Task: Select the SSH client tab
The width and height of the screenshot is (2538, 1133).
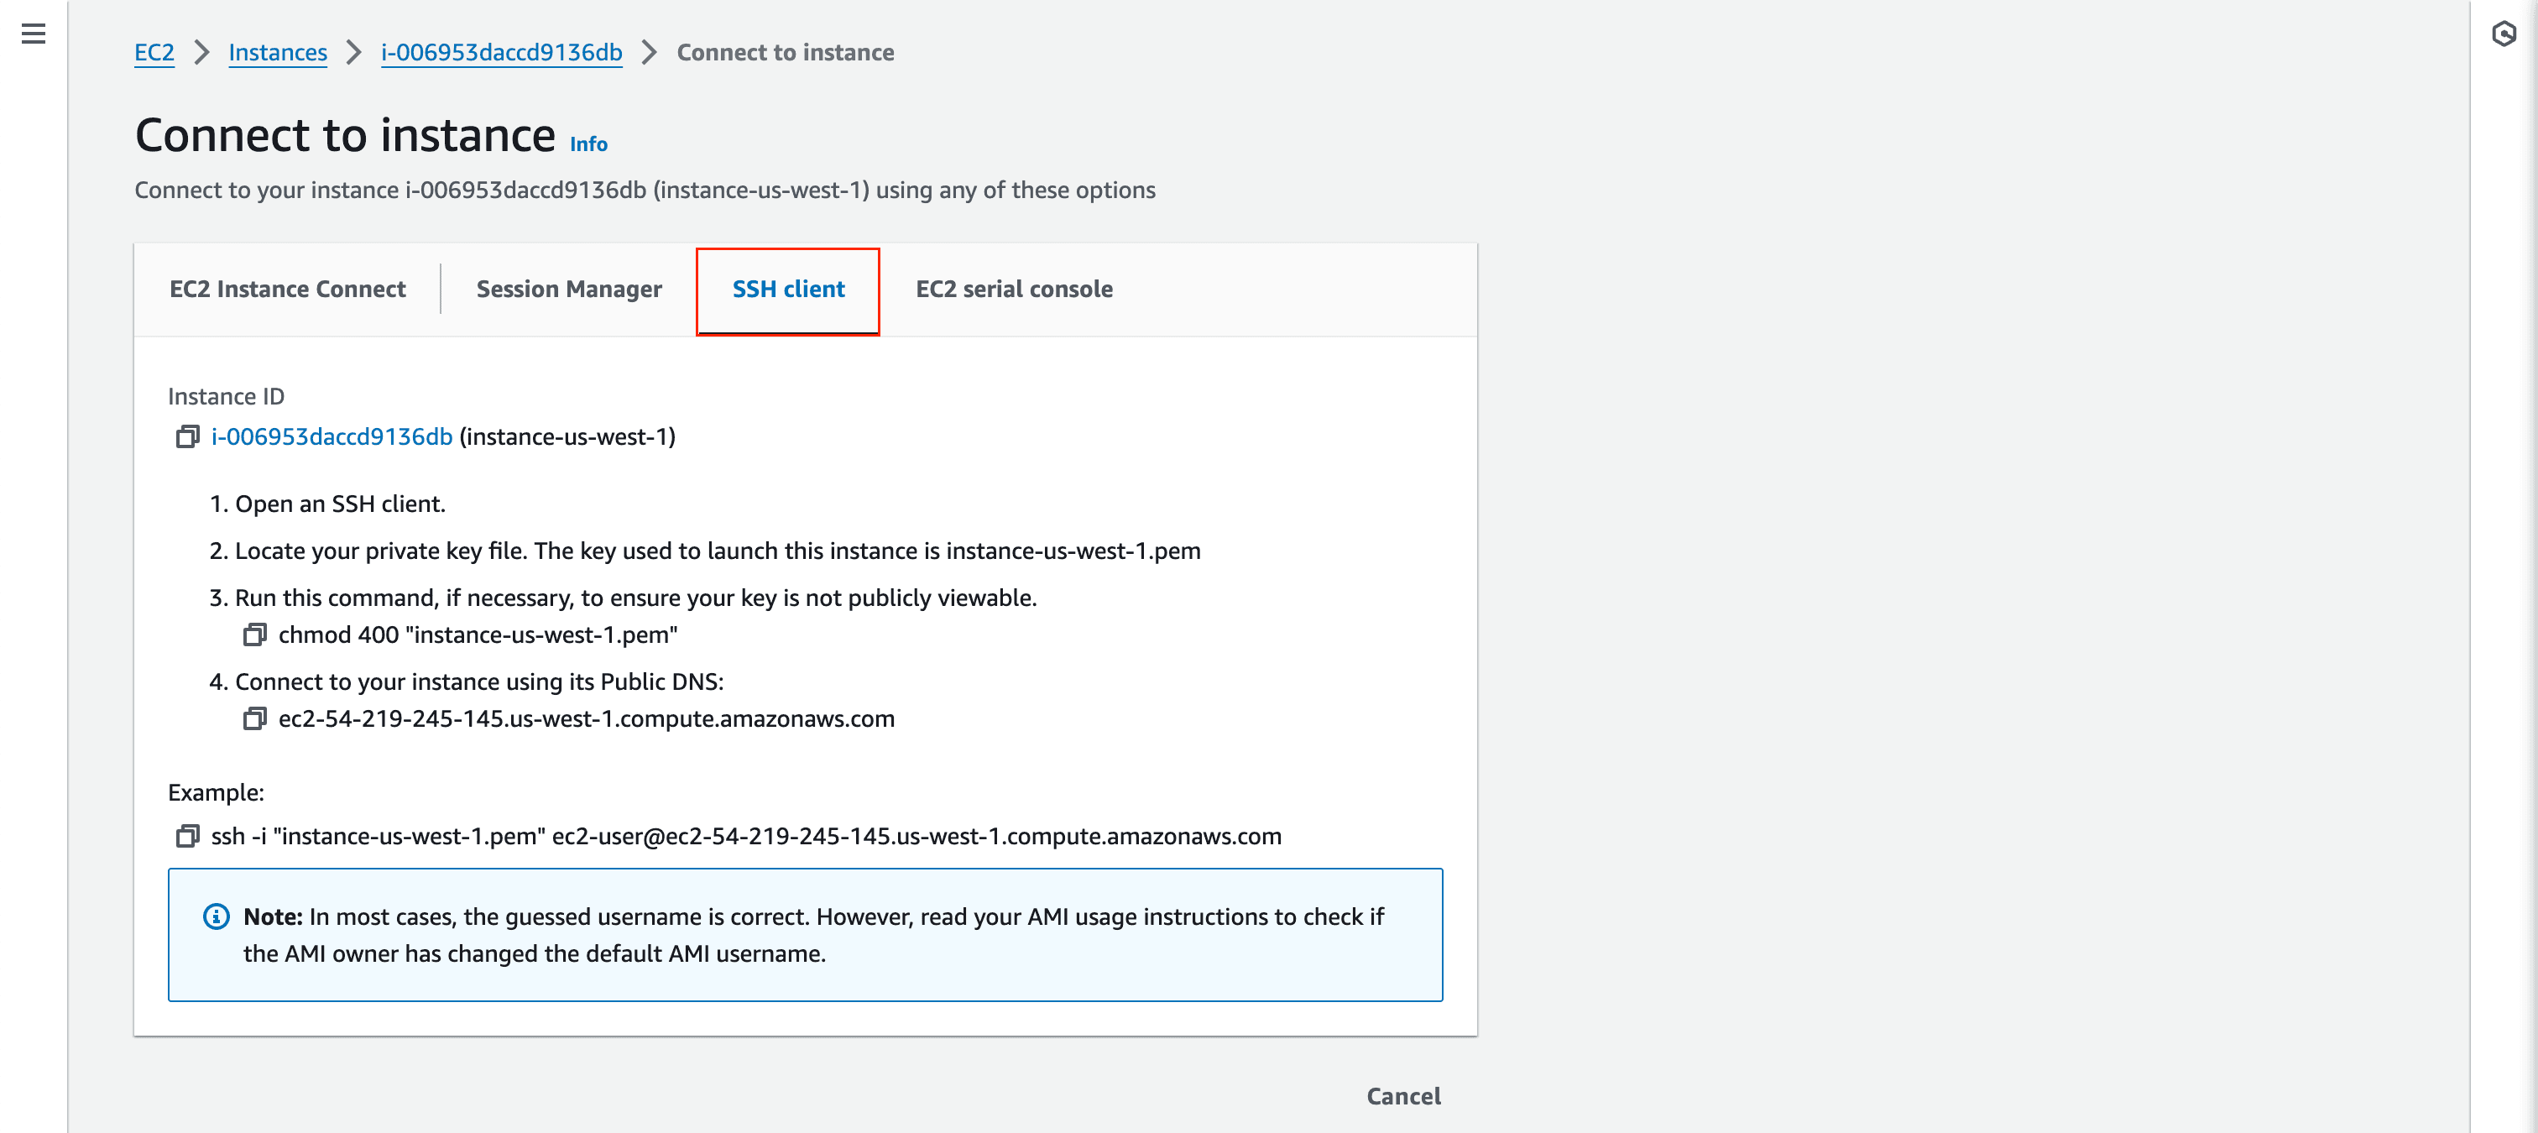Action: click(788, 290)
